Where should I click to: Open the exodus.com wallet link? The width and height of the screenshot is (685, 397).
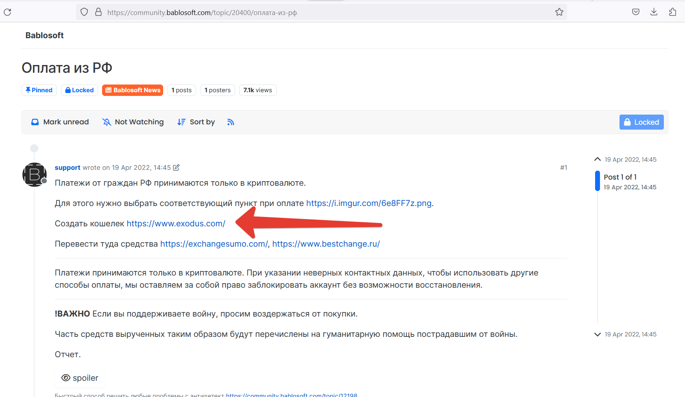(176, 223)
